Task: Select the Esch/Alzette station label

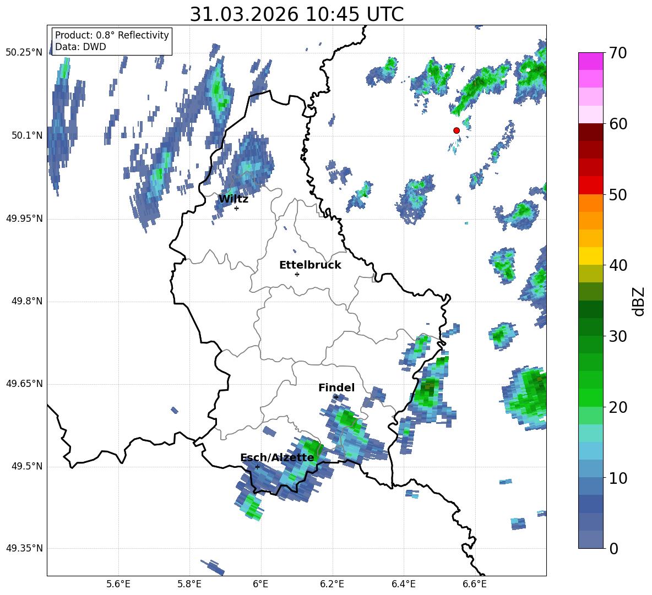Action: (x=278, y=457)
